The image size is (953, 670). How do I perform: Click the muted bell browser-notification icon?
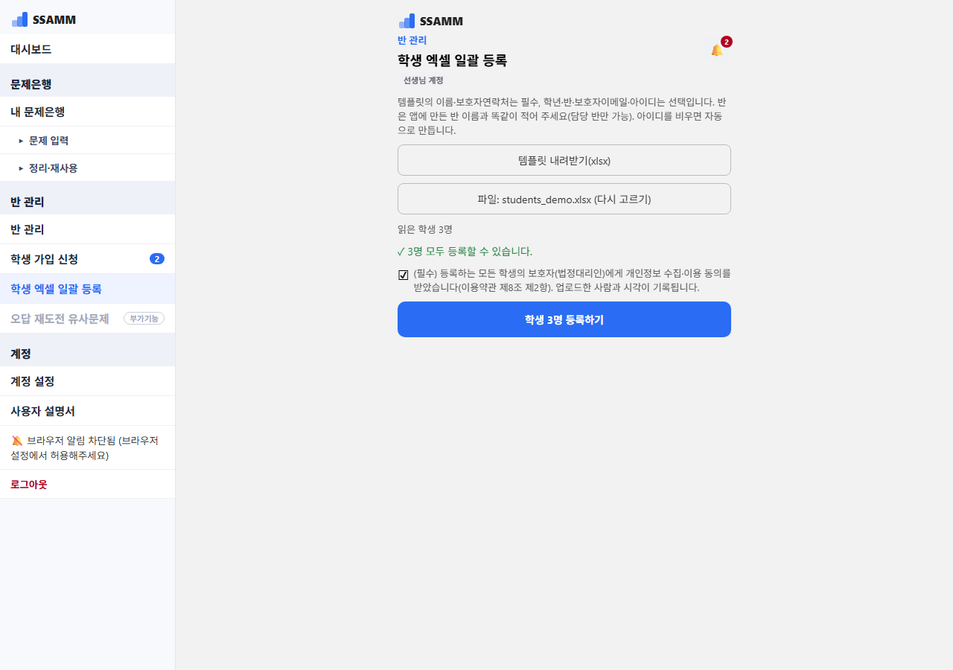[17, 441]
